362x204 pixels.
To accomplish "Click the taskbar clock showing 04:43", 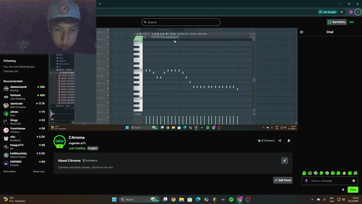I will coord(354,199).
